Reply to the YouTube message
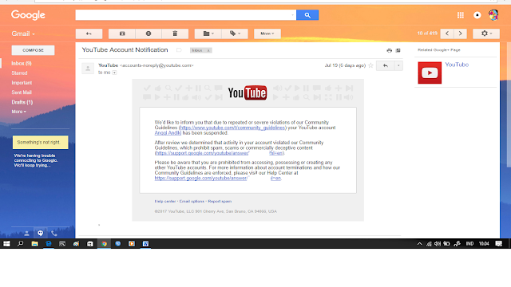 [x=385, y=65]
